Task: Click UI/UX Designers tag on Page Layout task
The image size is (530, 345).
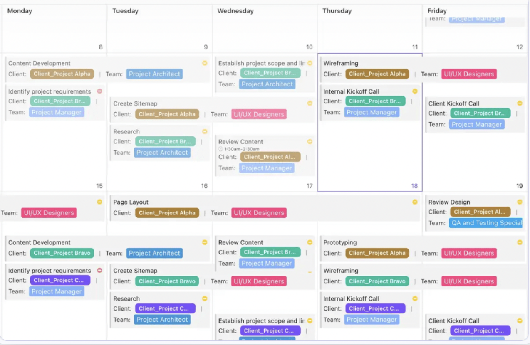Action: pos(259,213)
